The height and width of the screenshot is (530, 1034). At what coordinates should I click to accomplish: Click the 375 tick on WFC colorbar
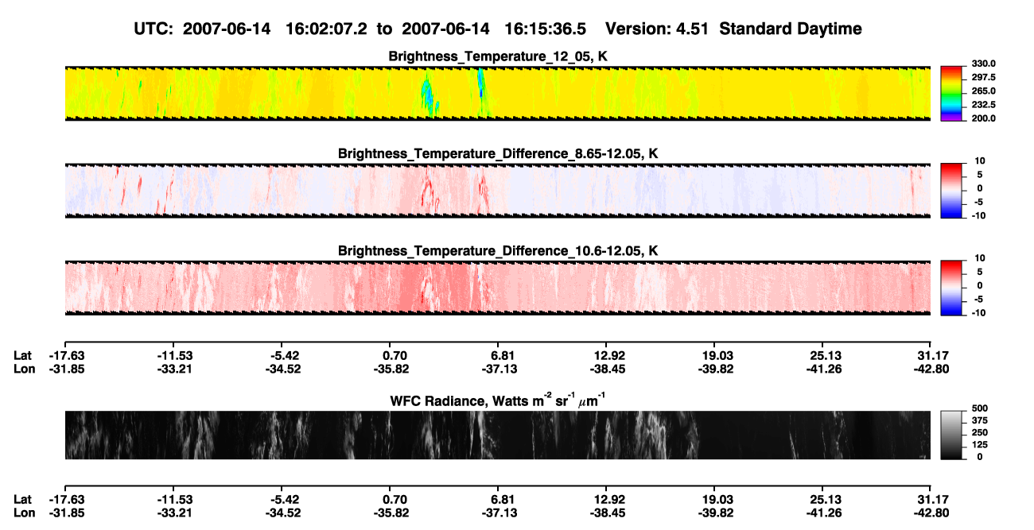click(x=979, y=420)
